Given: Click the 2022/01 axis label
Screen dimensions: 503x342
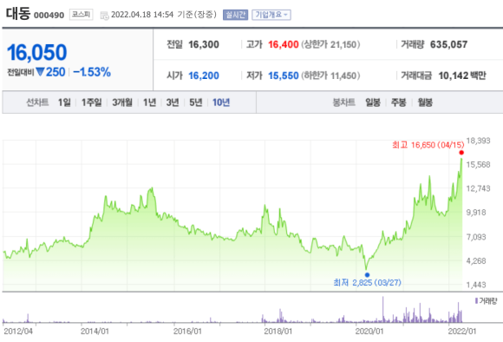Looking at the screenshot, I should click(462, 331).
